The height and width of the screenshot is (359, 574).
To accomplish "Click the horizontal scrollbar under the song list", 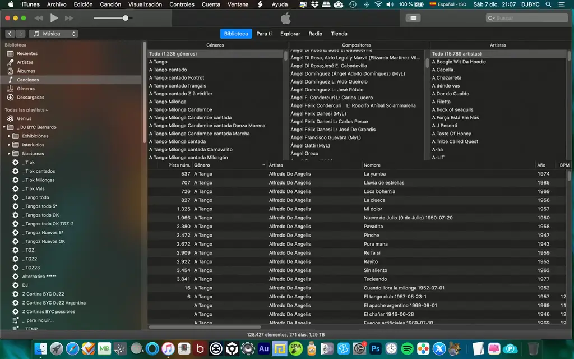I will point(205,327).
